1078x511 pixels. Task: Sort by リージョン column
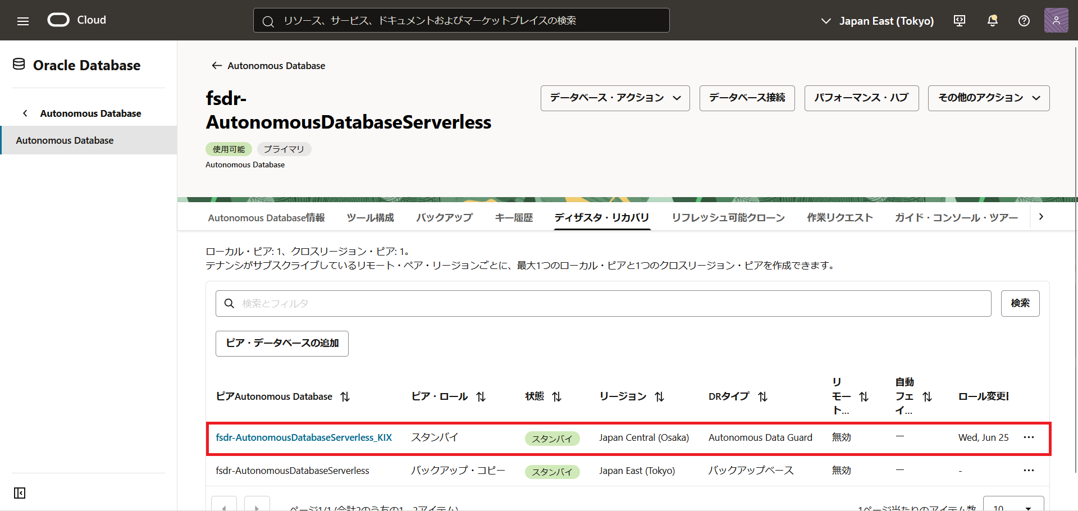(x=660, y=396)
